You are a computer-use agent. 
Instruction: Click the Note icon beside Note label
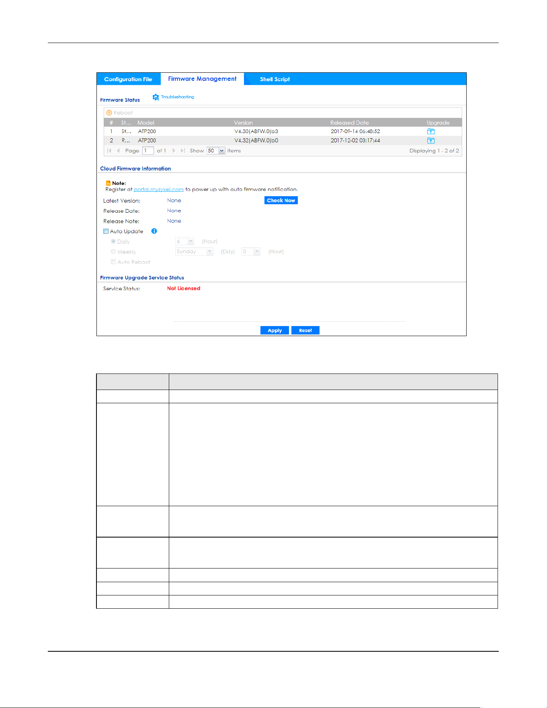coord(108,183)
